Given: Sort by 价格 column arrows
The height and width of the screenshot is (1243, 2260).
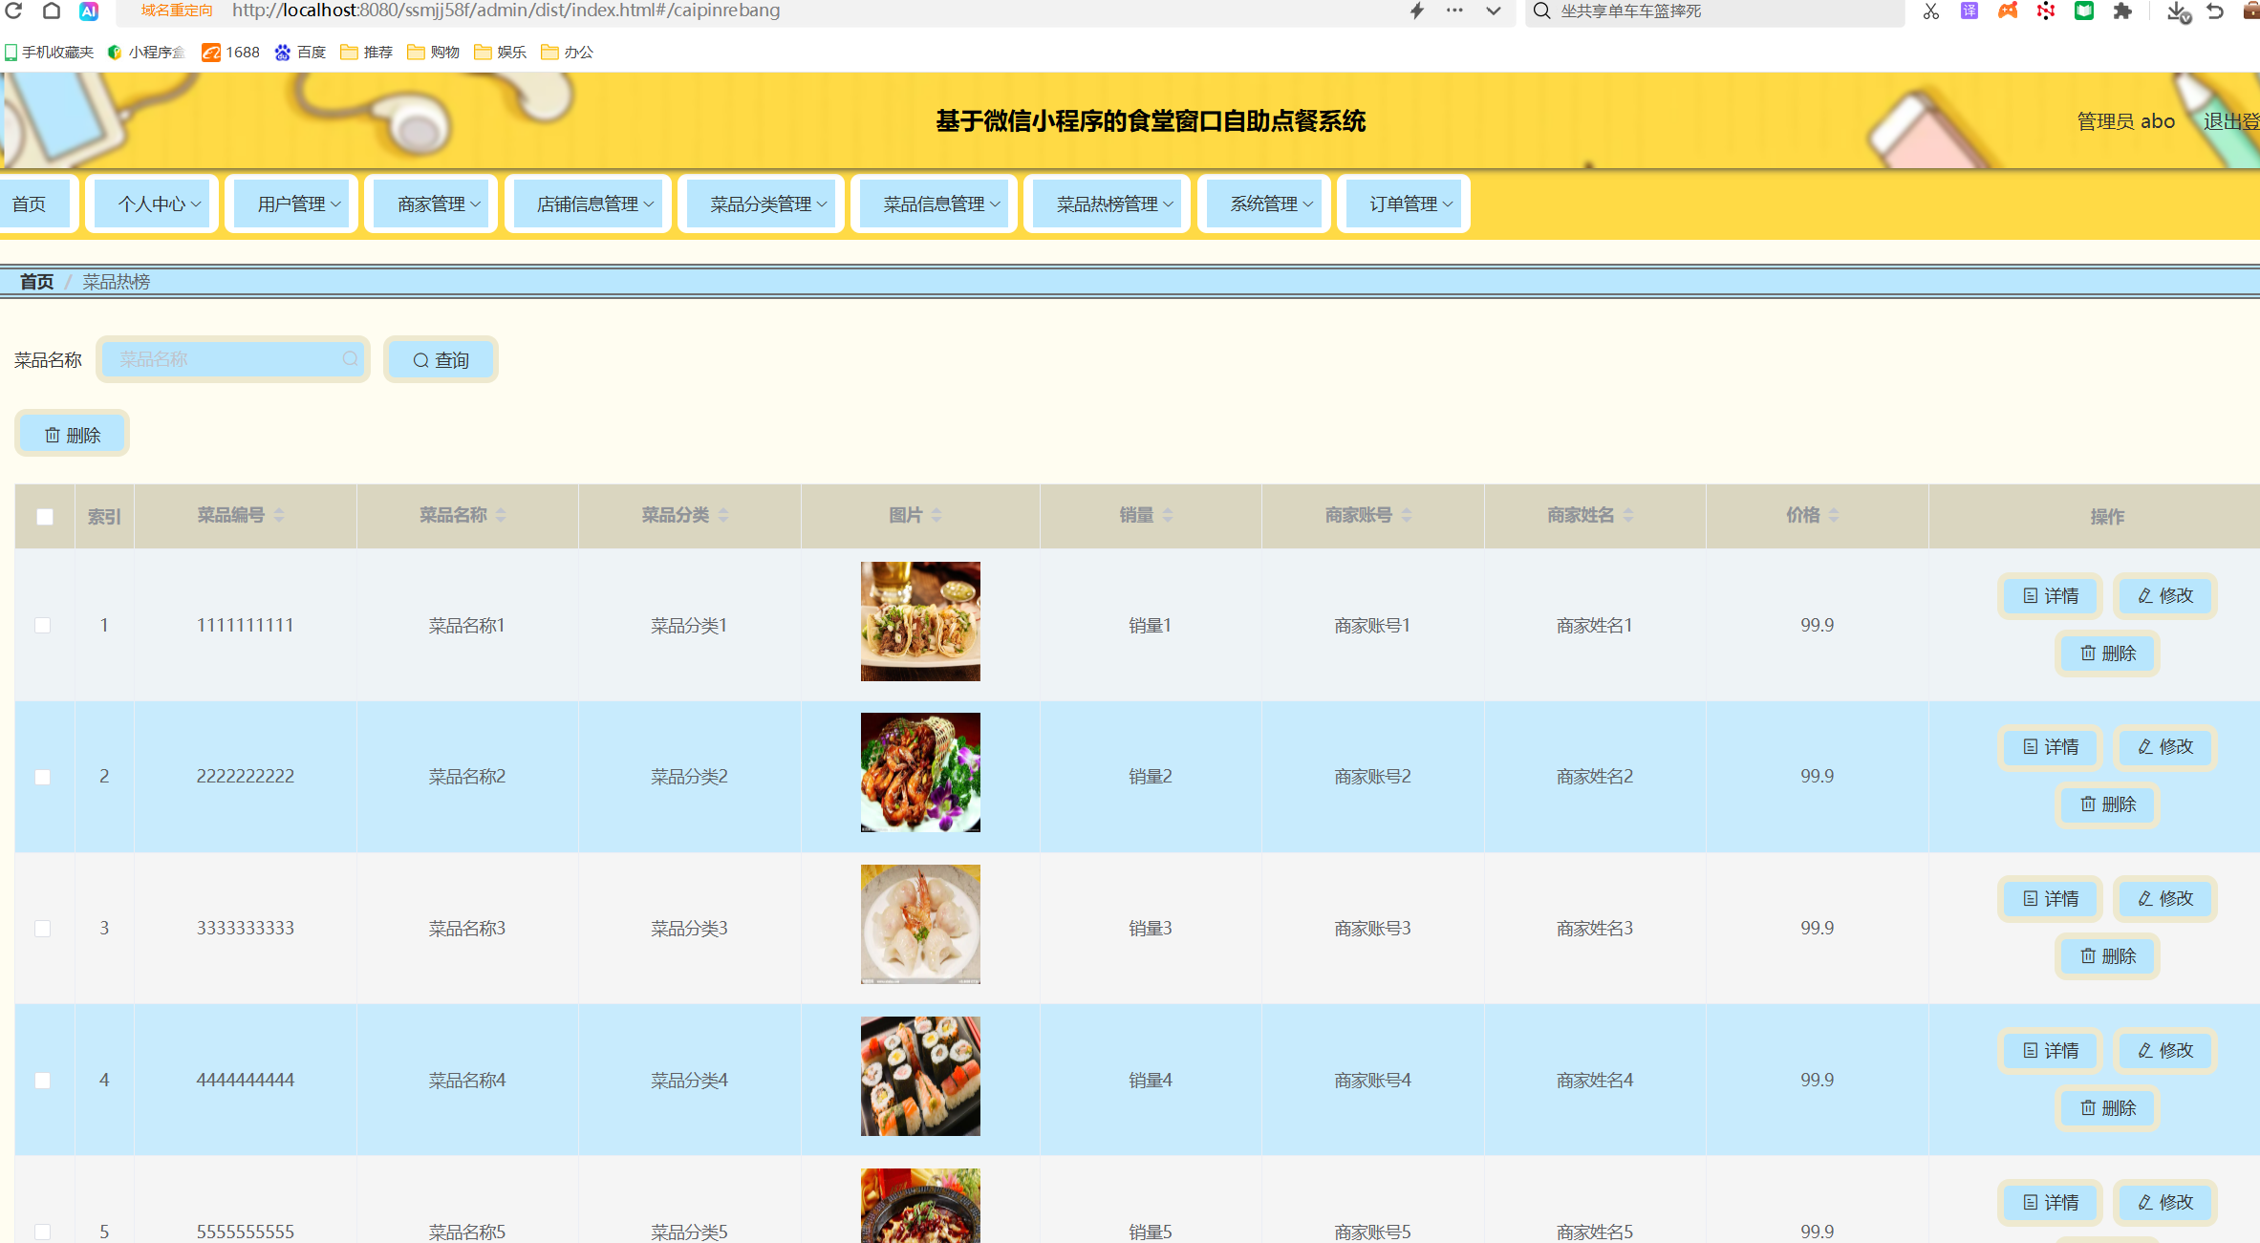Looking at the screenshot, I should point(1834,515).
